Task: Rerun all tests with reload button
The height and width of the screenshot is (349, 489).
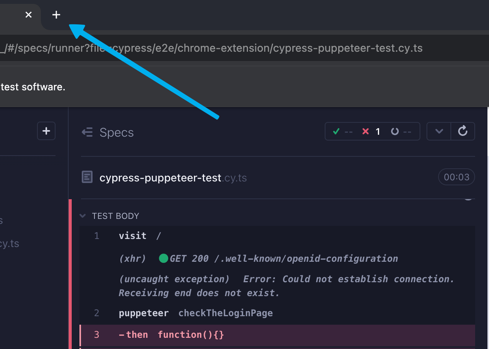Action: click(x=463, y=131)
